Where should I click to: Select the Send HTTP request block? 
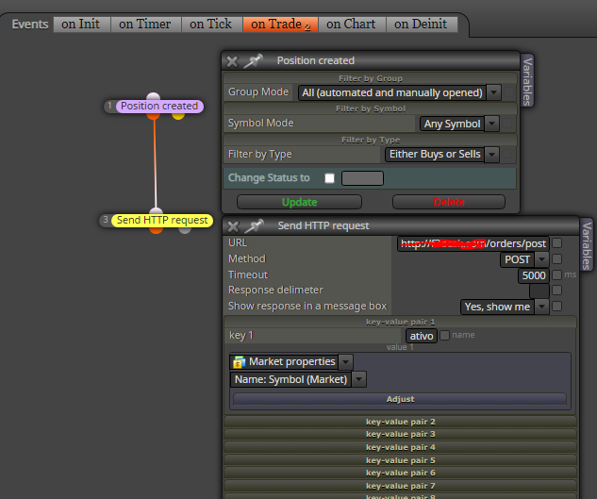point(162,220)
